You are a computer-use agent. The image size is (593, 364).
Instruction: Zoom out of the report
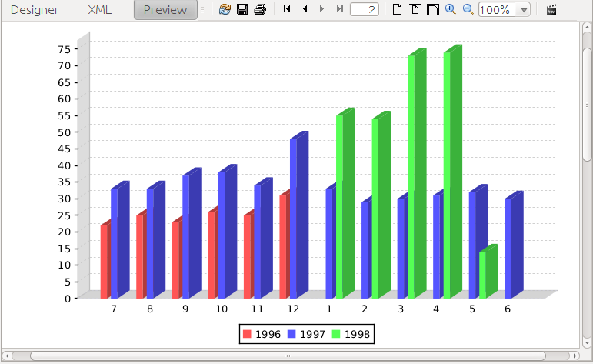[x=468, y=9]
